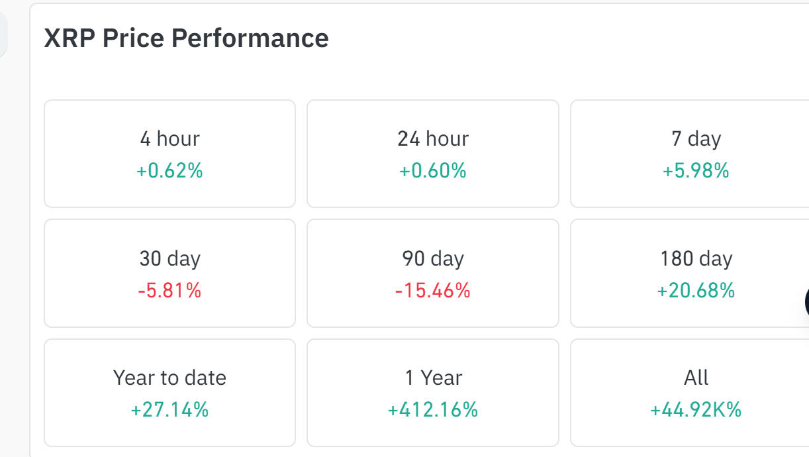Select the 180 day performance card label

[696, 258]
